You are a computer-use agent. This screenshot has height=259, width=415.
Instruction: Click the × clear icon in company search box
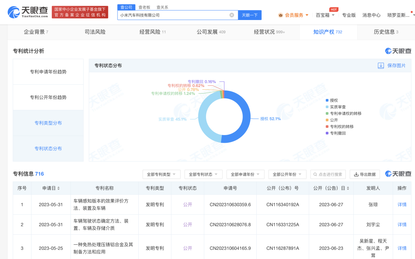[232, 15]
